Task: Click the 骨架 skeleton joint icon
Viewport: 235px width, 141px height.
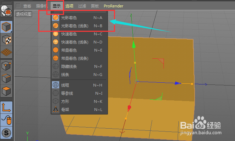Action: point(56,110)
